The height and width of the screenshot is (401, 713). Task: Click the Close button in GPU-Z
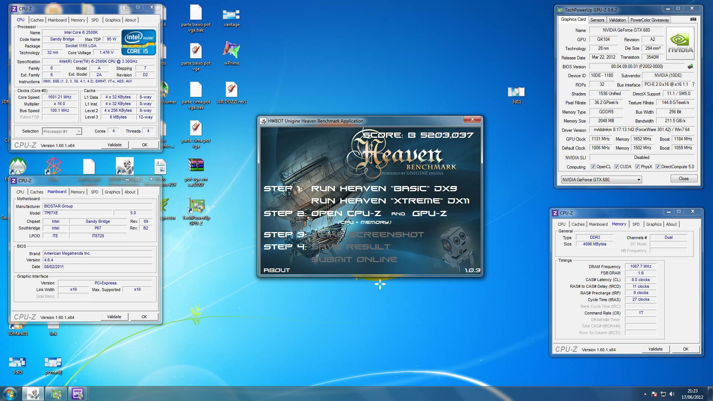(x=684, y=179)
